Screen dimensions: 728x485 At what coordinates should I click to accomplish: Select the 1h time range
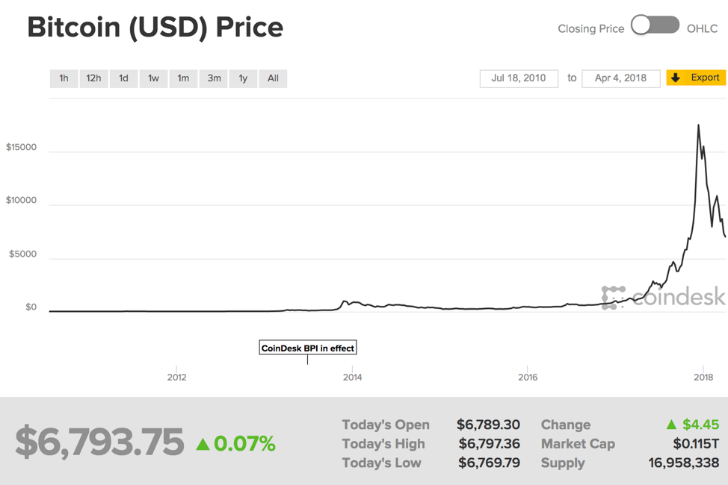64,78
